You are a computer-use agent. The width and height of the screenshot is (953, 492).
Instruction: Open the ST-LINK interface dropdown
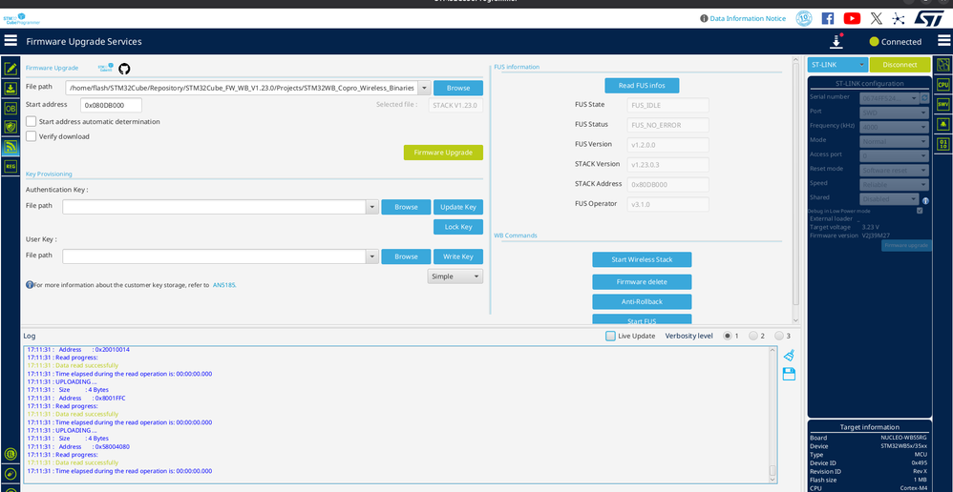pos(837,64)
